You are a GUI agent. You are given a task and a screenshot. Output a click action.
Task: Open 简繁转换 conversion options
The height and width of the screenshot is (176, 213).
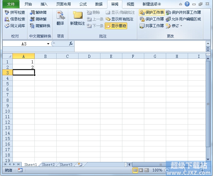pos(40,26)
